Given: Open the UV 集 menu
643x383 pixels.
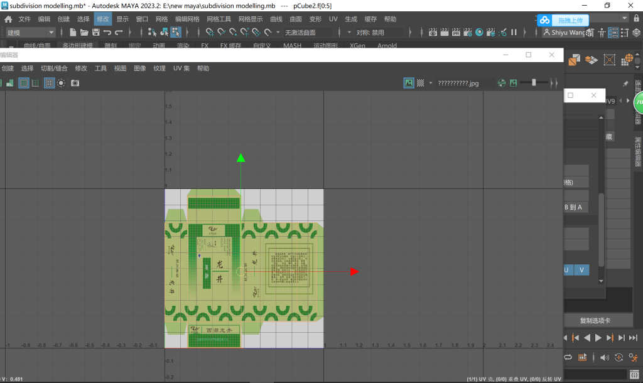Looking at the screenshot, I should (x=181, y=68).
